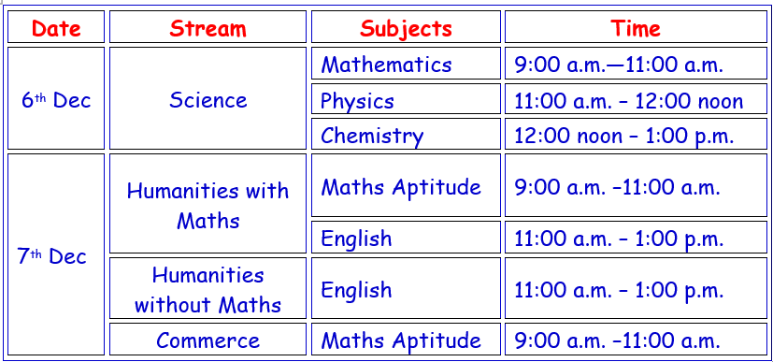Viewport: 773px width, 362px height.
Task: Click the Humanities without Maths cell
Action: coord(208,288)
